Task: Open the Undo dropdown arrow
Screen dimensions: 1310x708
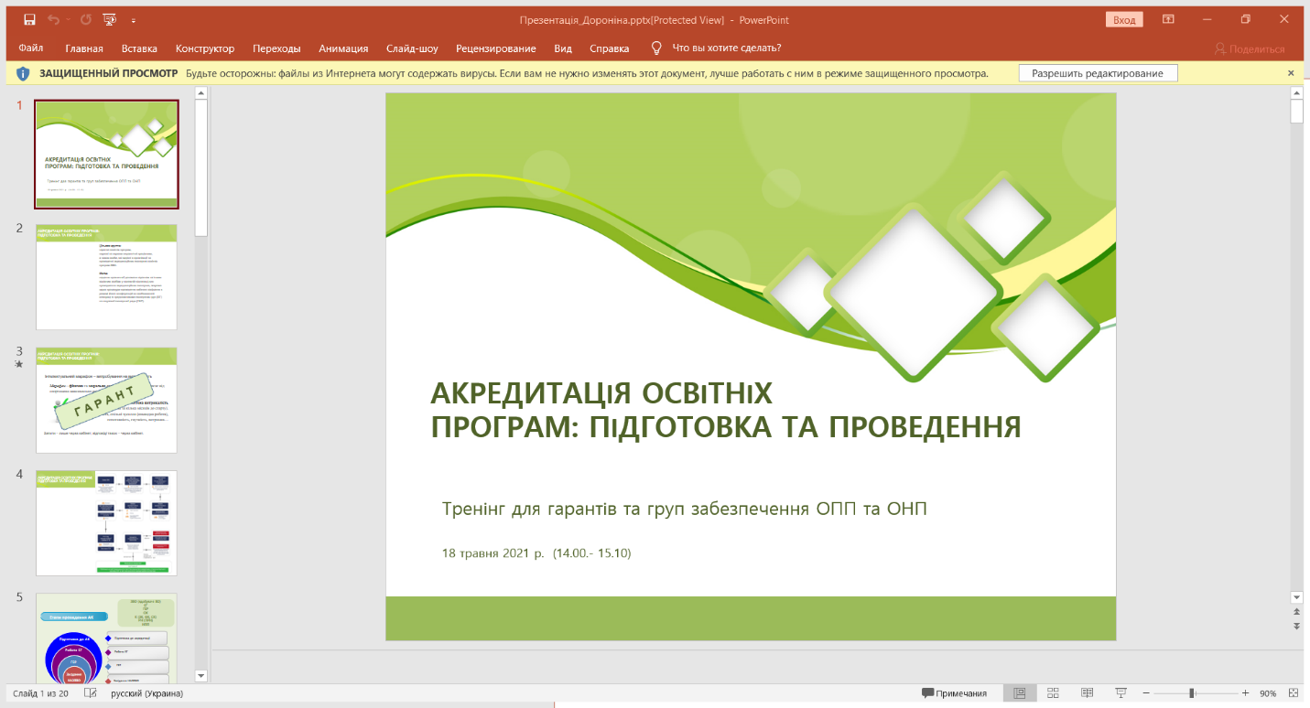Action: (68, 19)
